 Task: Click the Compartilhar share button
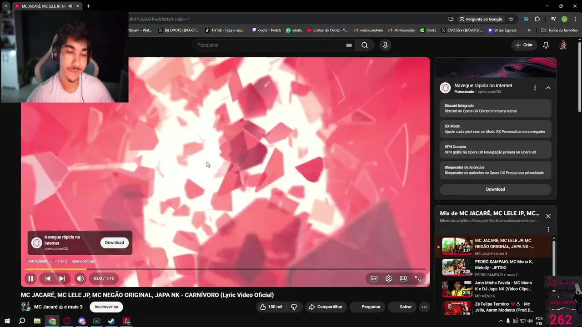pos(325,307)
